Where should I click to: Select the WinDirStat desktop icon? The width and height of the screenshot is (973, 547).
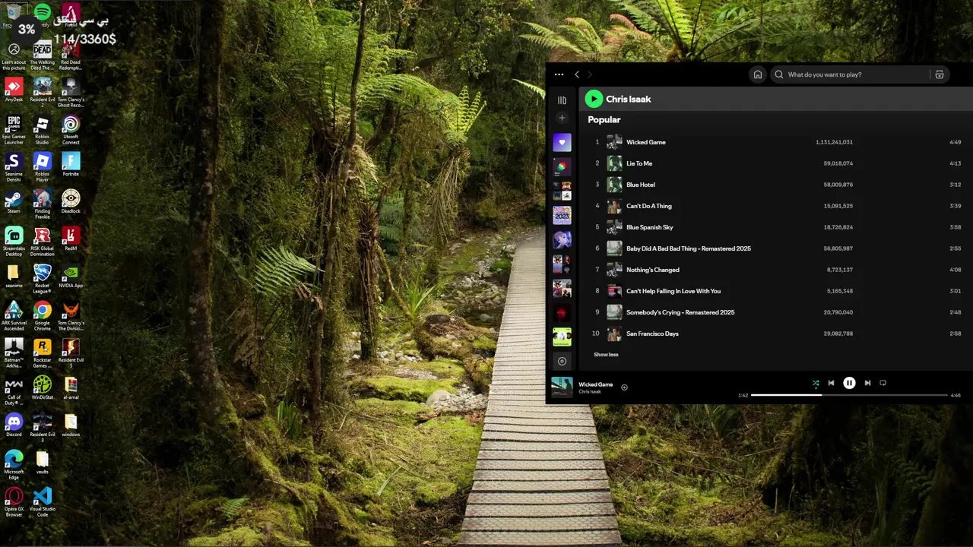click(43, 387)
